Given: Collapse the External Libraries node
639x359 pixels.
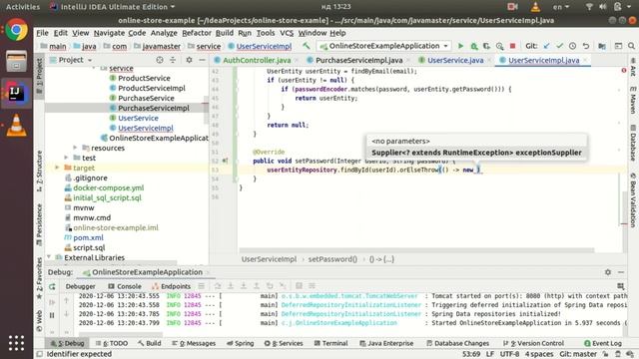Looking at the screenshot, I should [49, 257].
